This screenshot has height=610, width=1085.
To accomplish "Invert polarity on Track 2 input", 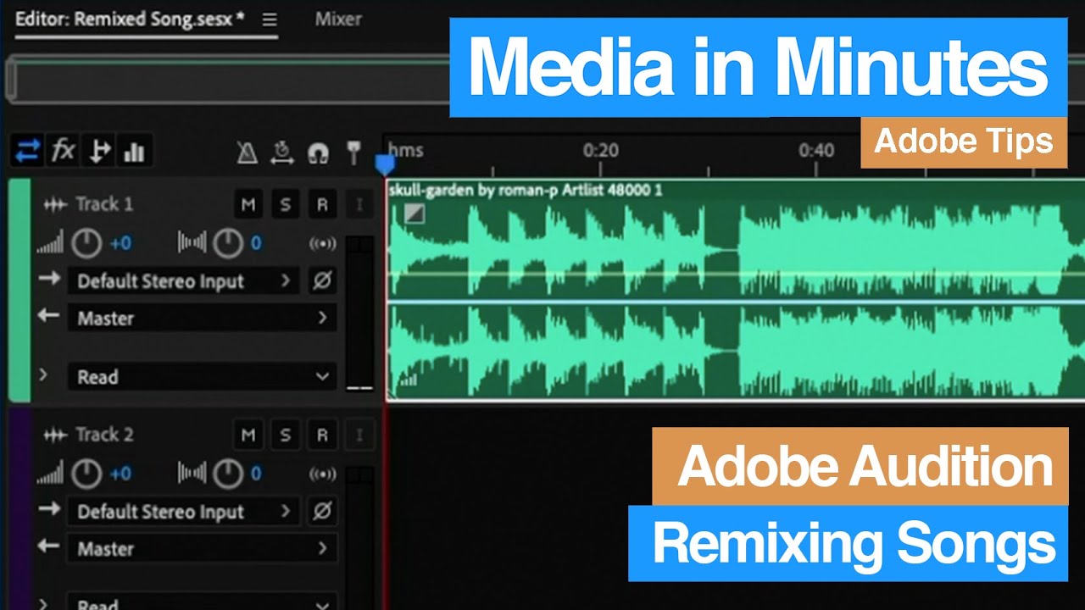I will point(322,512).
